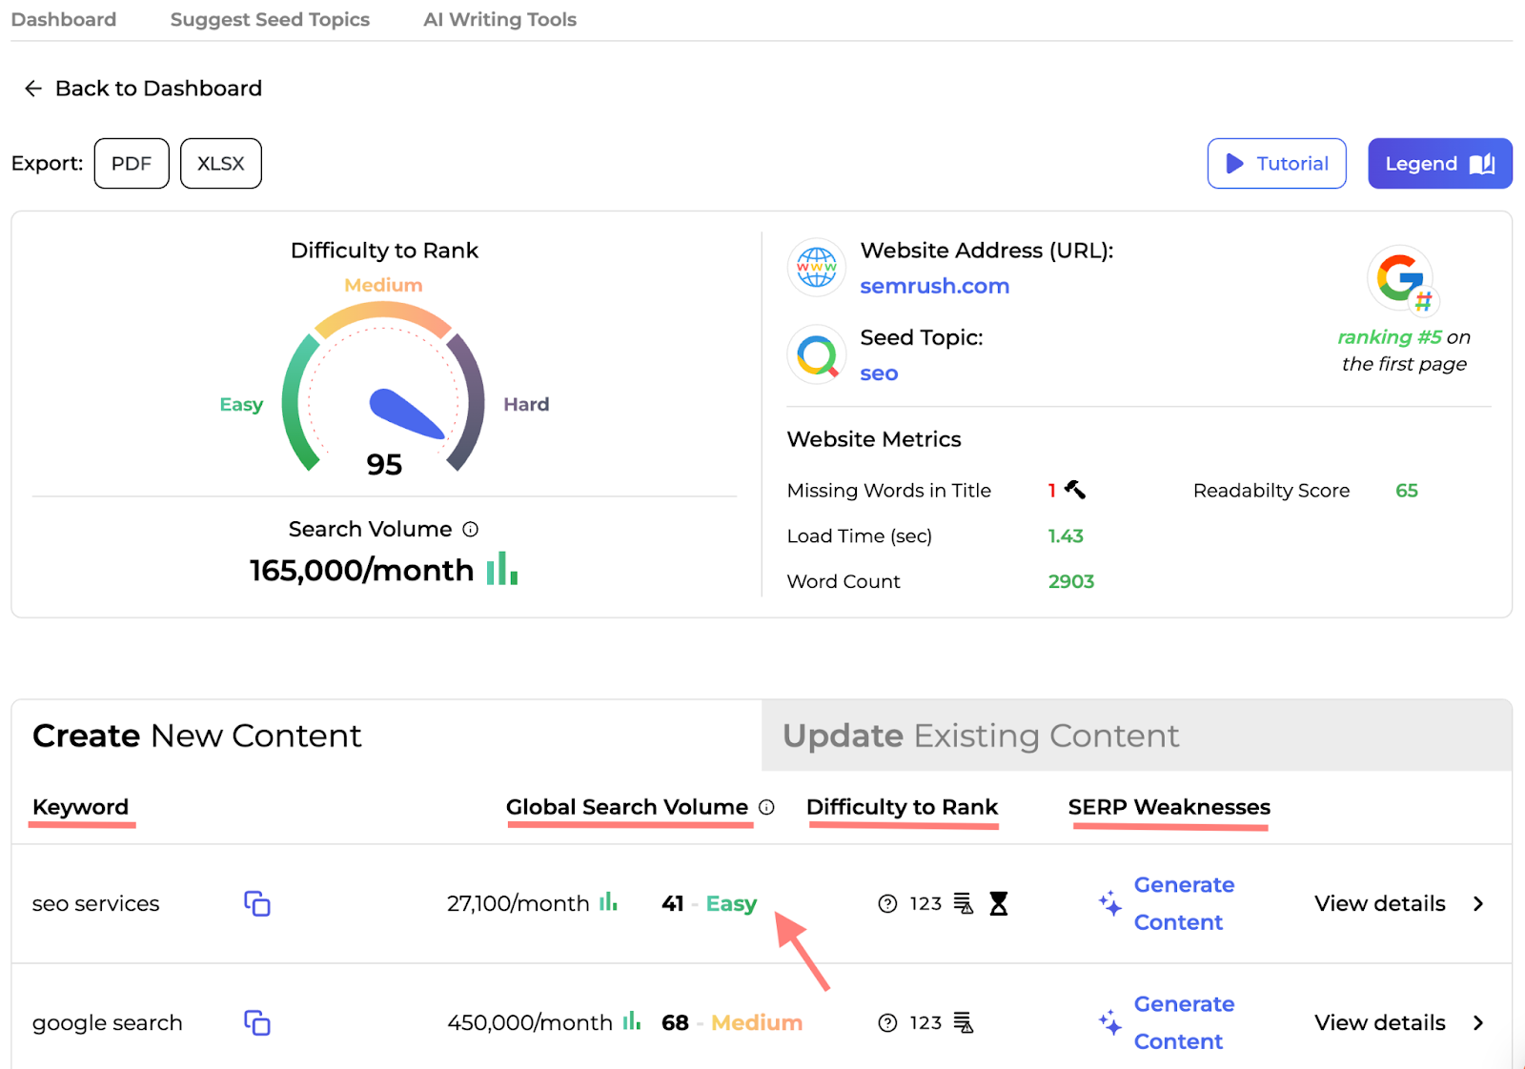Viewport: 1525px width, 1069px height.
Task: Export the report as XLSX
Action: 221,164
